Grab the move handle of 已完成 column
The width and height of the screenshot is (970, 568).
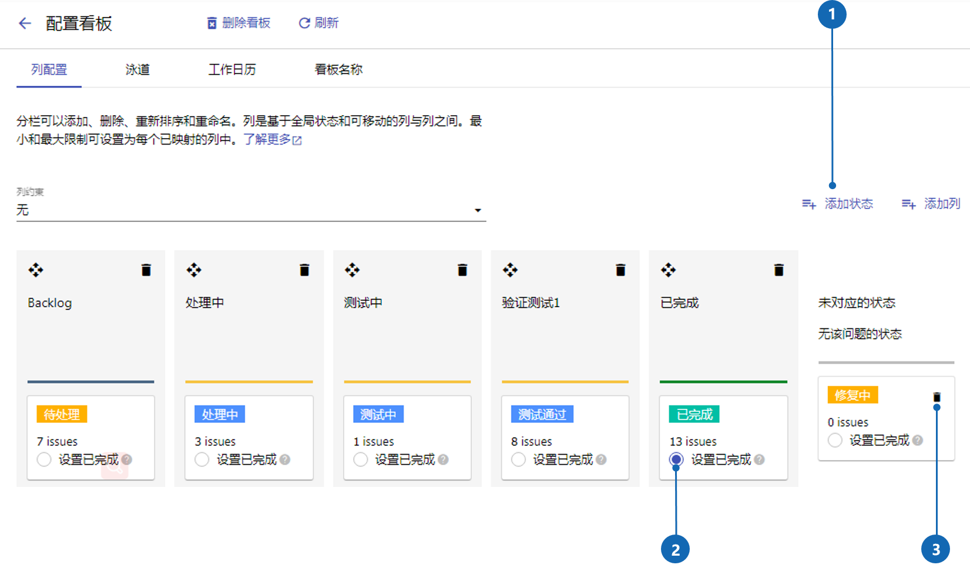[668, 270]
